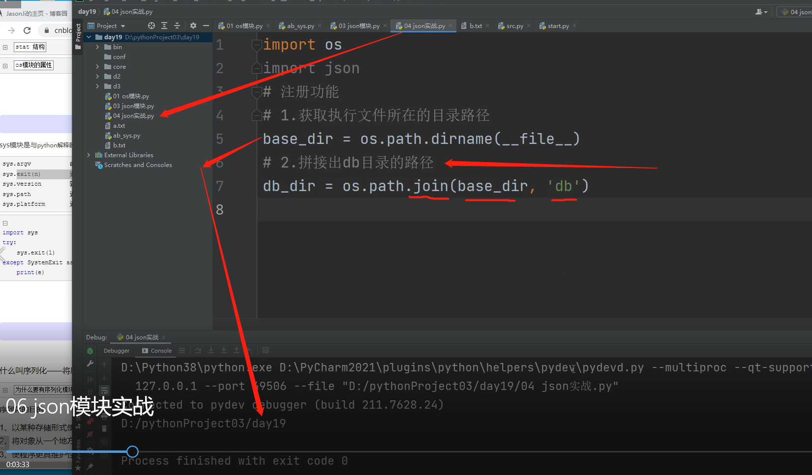
Task: Toggle Soft-Wrap in the debug console
Action: pos(104,391)
